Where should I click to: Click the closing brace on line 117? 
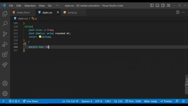24,50
